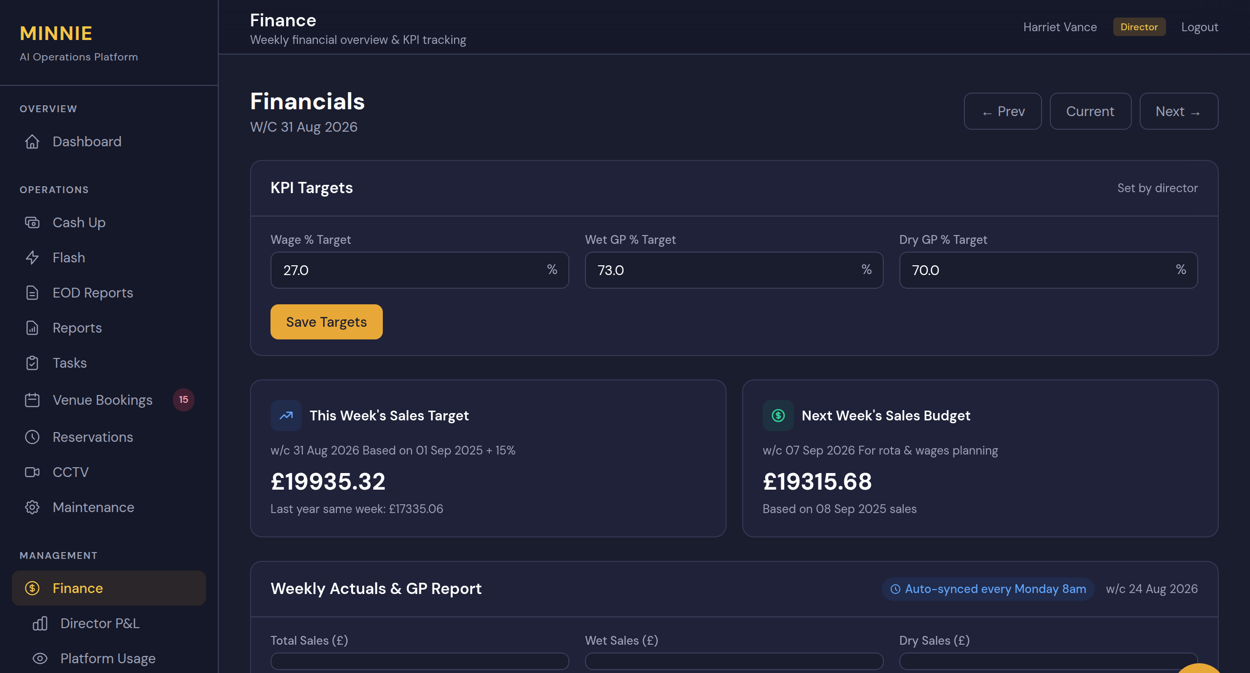This screenshot has height=673, width=1250.
Task: Click the EOD Reports document icon
Action: tap(32, 293)
